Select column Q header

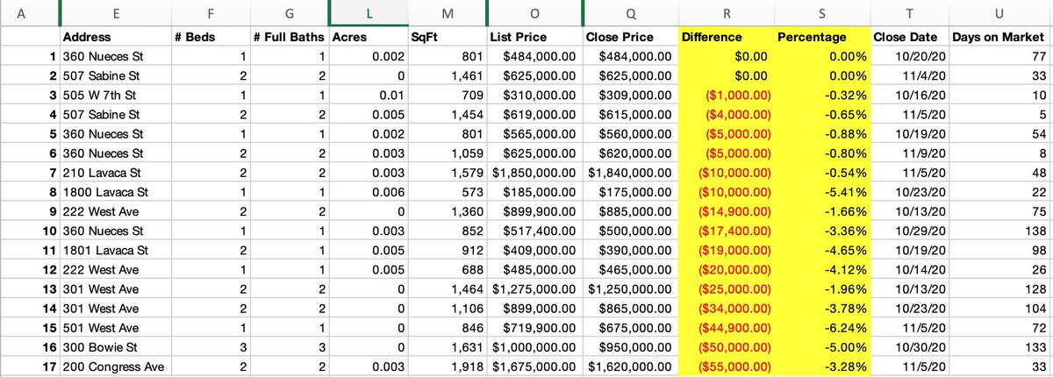[630, 13]
